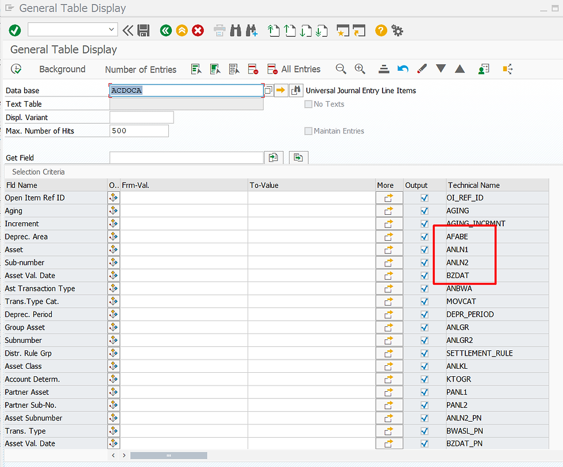Click the Data base field containing ACDOCA
Screen dimensions: 563x467
pyautogui.click(x=186, y=90)
